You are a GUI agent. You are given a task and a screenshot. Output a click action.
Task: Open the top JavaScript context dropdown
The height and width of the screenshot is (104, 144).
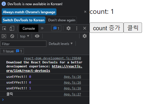point(24,36)
